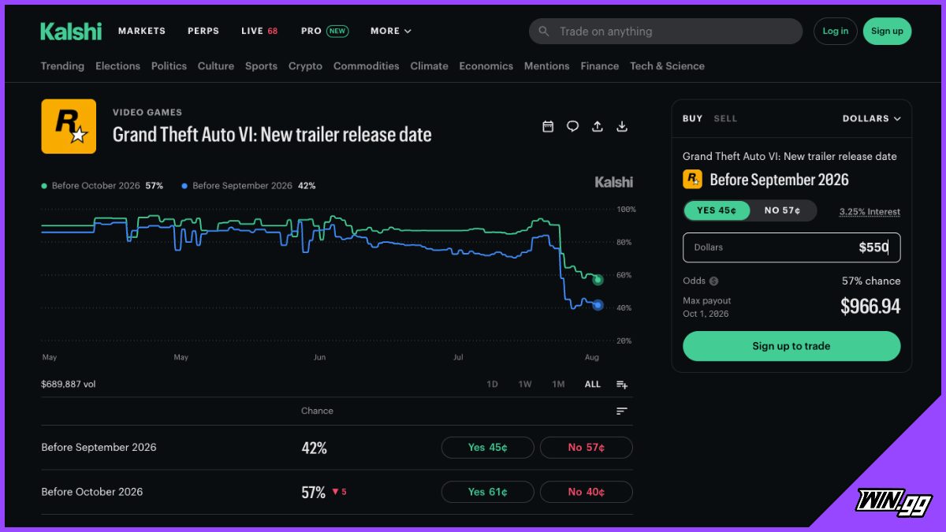Click the $966.94 max payout value
The image size is (946, 532).
pos(870,307)
